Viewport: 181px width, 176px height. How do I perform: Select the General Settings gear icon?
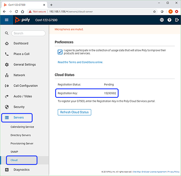pos(7,65)
